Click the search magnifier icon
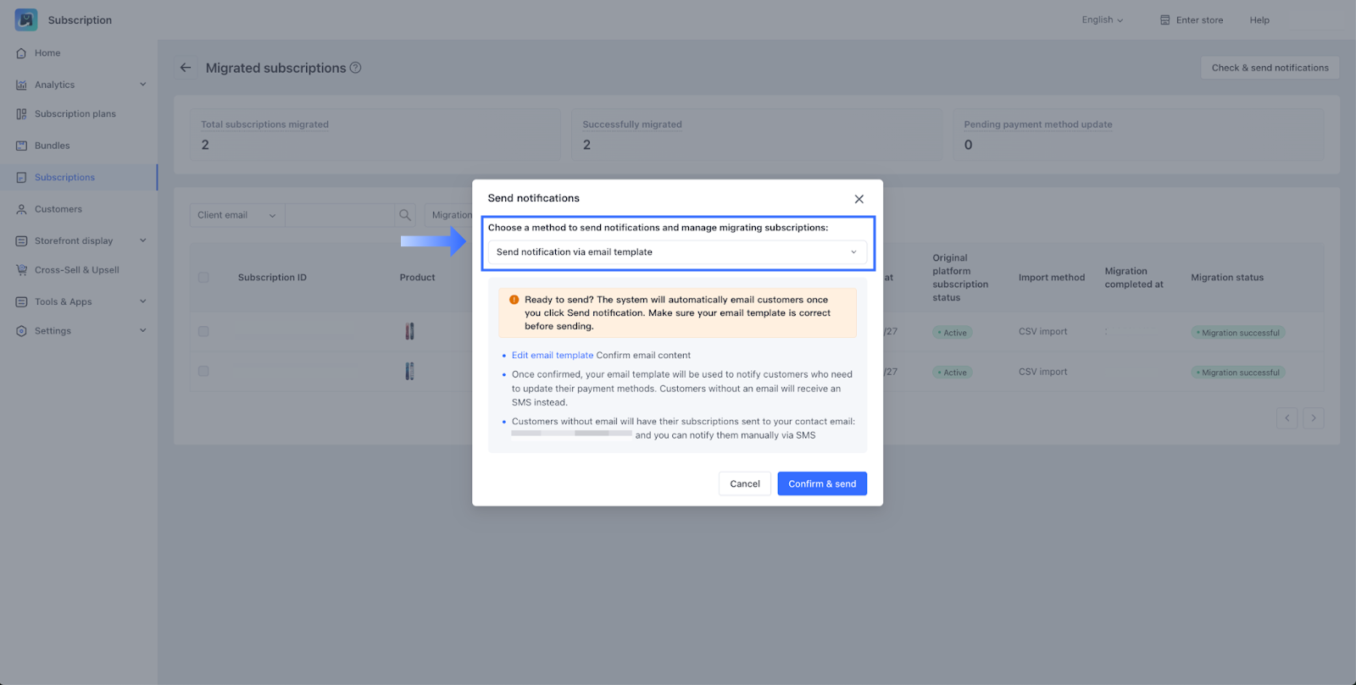 405,215
